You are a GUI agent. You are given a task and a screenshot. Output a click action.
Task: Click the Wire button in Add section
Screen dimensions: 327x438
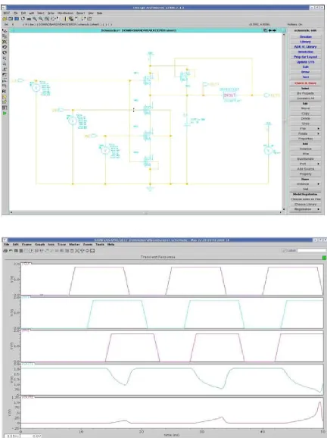coord(305,154)
